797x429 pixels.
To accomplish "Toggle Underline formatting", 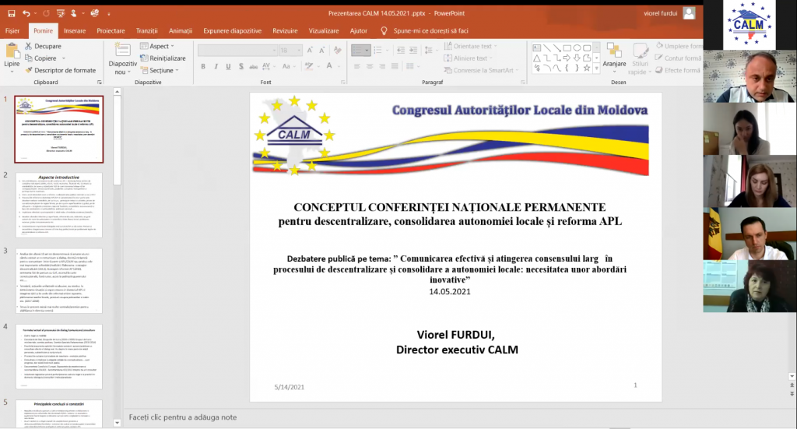I will click(228, 66).
